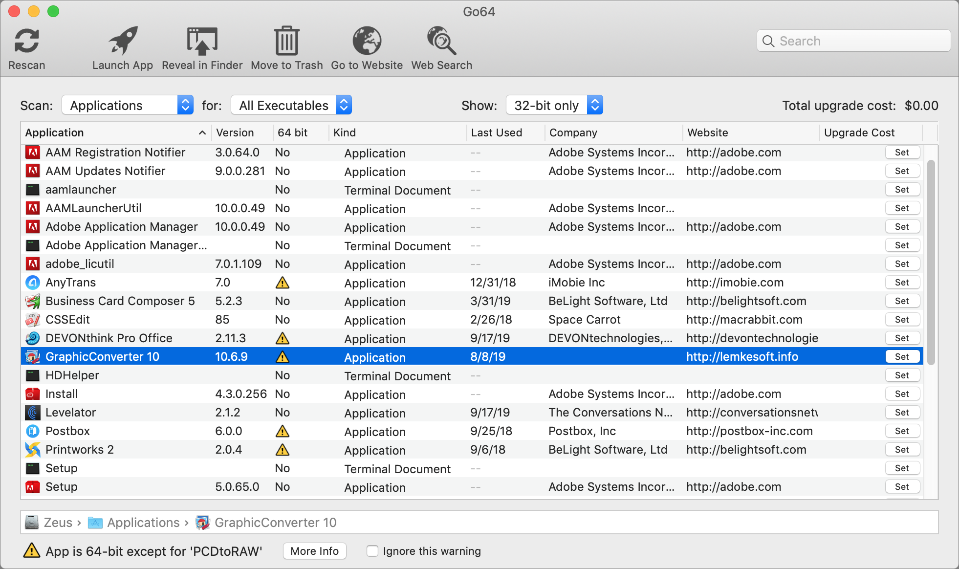Open the Show 32-bit only dropdown
Viewport: 959px width, 569px height.
[554, 105]
